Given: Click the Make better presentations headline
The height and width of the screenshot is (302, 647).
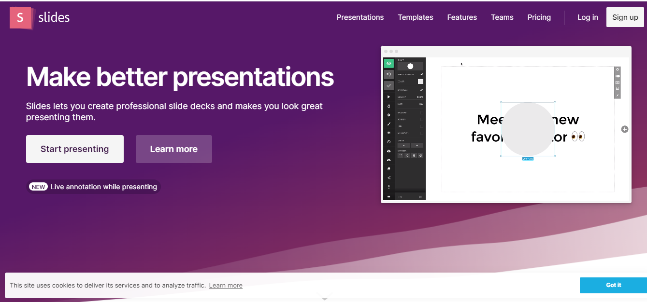Looking at the screenshot, I should (180, 77).
